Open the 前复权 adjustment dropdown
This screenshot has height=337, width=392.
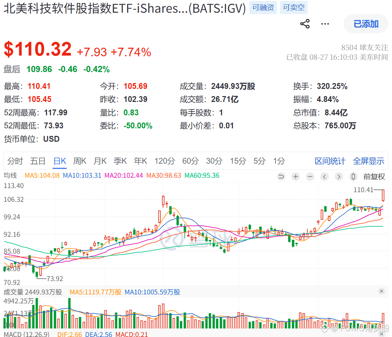click(x=374, y=177)
